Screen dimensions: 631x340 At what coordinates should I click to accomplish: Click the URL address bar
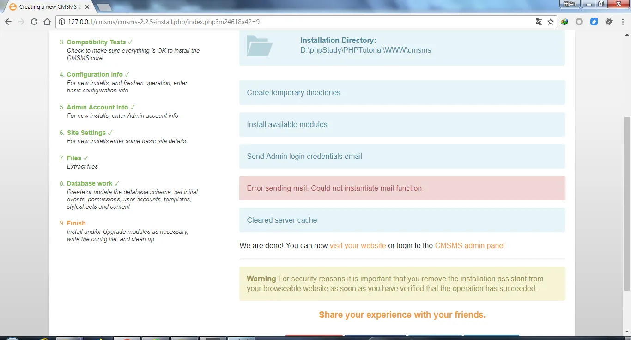[296, 22]
